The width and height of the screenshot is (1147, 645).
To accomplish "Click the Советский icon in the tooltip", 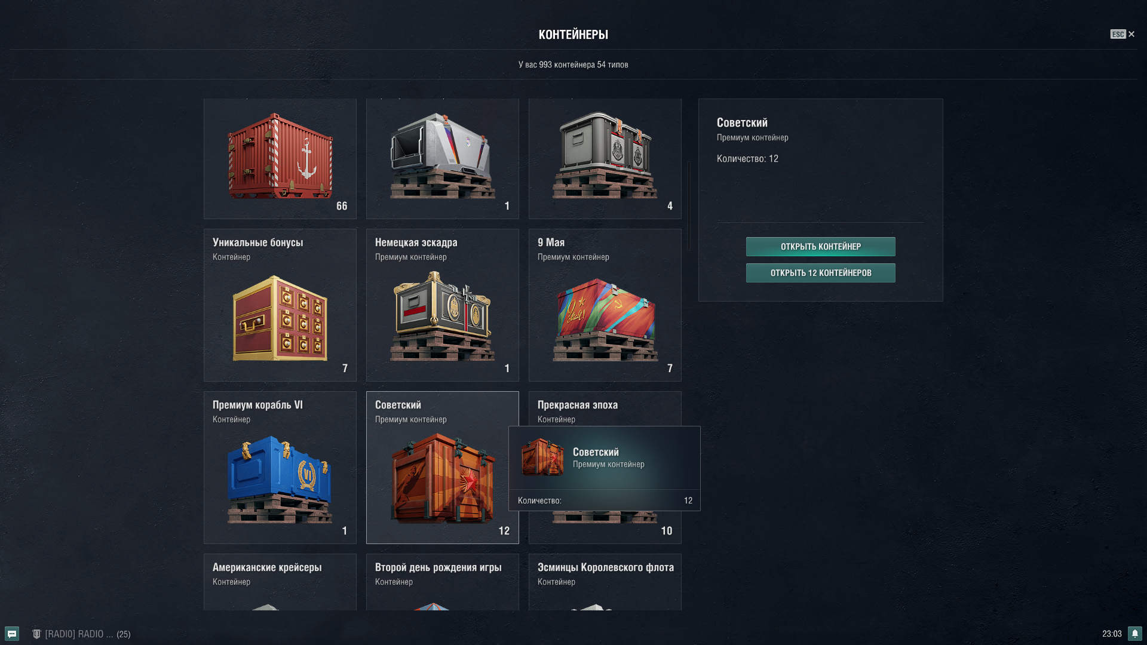I will click(542, 457).
